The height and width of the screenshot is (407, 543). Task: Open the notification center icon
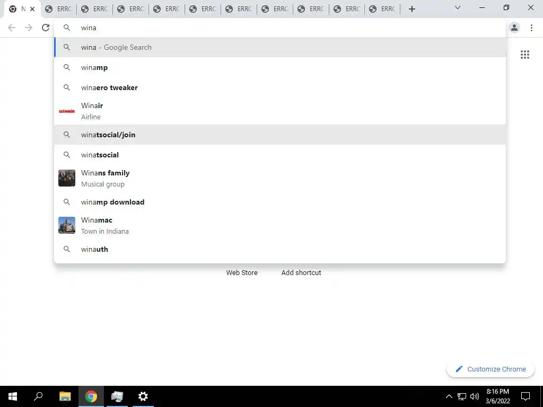526,396
